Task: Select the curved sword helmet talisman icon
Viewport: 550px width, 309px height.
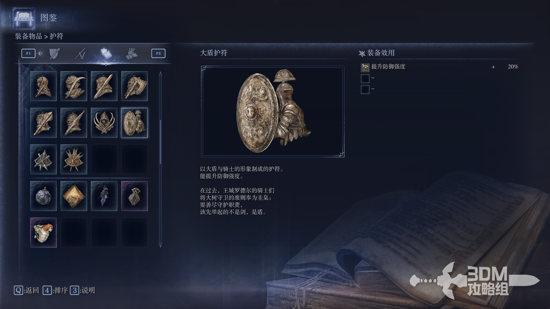Action: point(74,86)
